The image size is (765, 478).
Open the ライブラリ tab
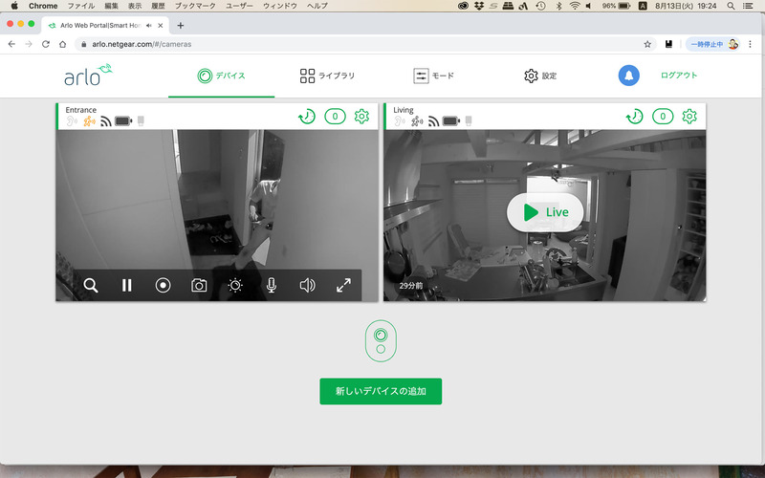point(327,76)
